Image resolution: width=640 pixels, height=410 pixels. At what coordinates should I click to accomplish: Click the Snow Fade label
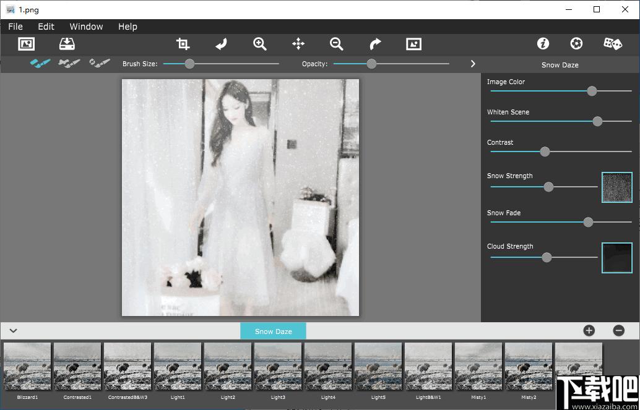(504, 213)
